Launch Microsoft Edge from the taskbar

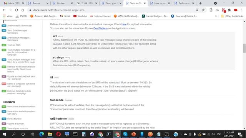[x=42, y=134]
